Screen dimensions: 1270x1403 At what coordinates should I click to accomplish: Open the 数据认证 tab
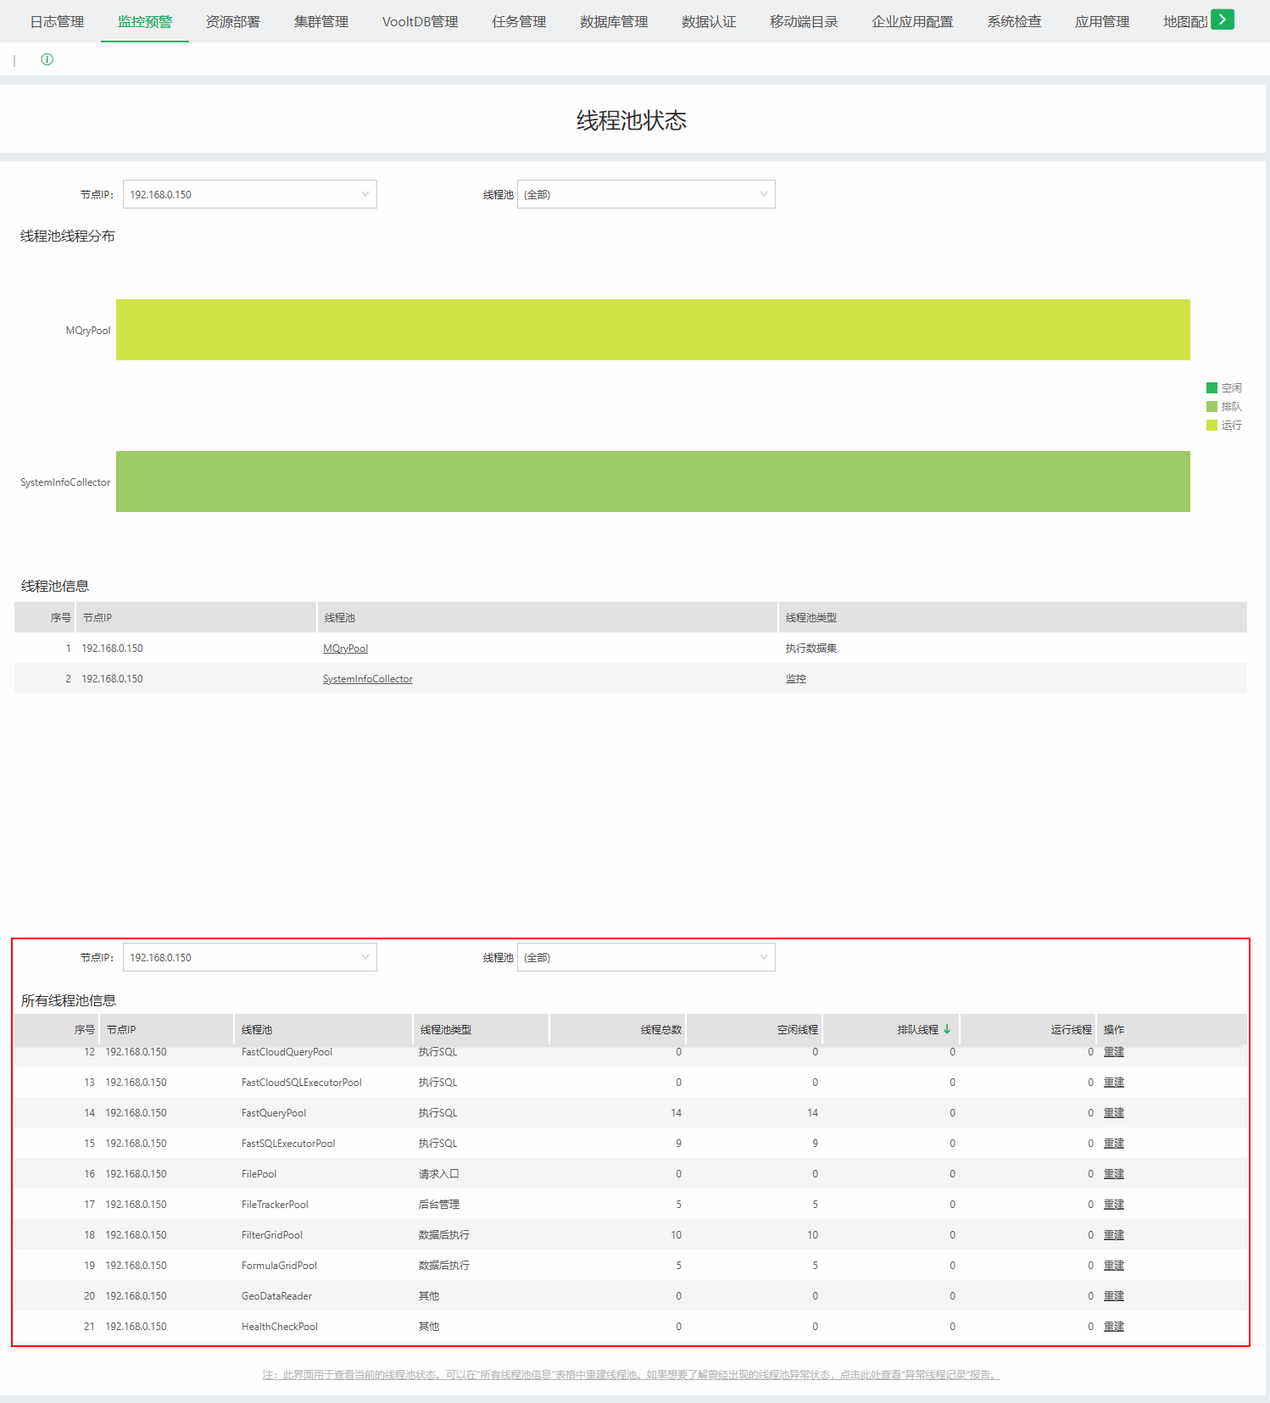click(709, 21)
